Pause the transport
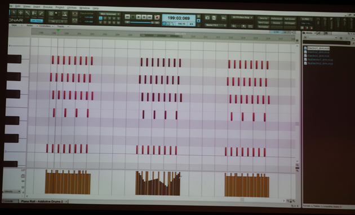Image resolution: width=355 pixels, height=215 pixels. [x=144, y=17]
